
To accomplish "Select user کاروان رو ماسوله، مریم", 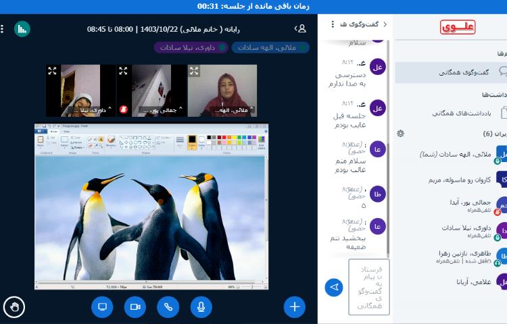I will [x=453, y=180].
